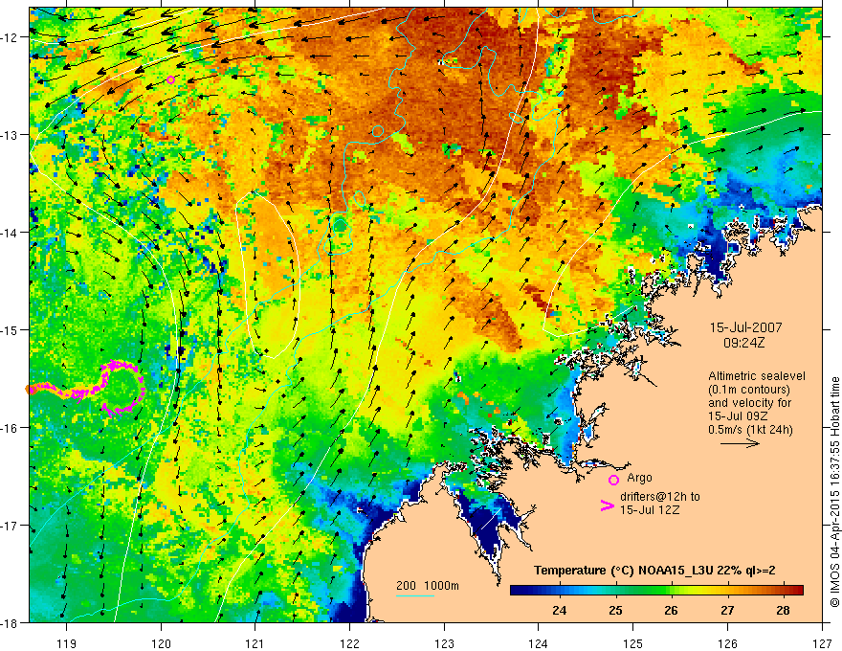Image resolution: width=842 pixels, height=651 pixels.
Task: Click the color bar tick label 28
Action: [x=783, y=611]
